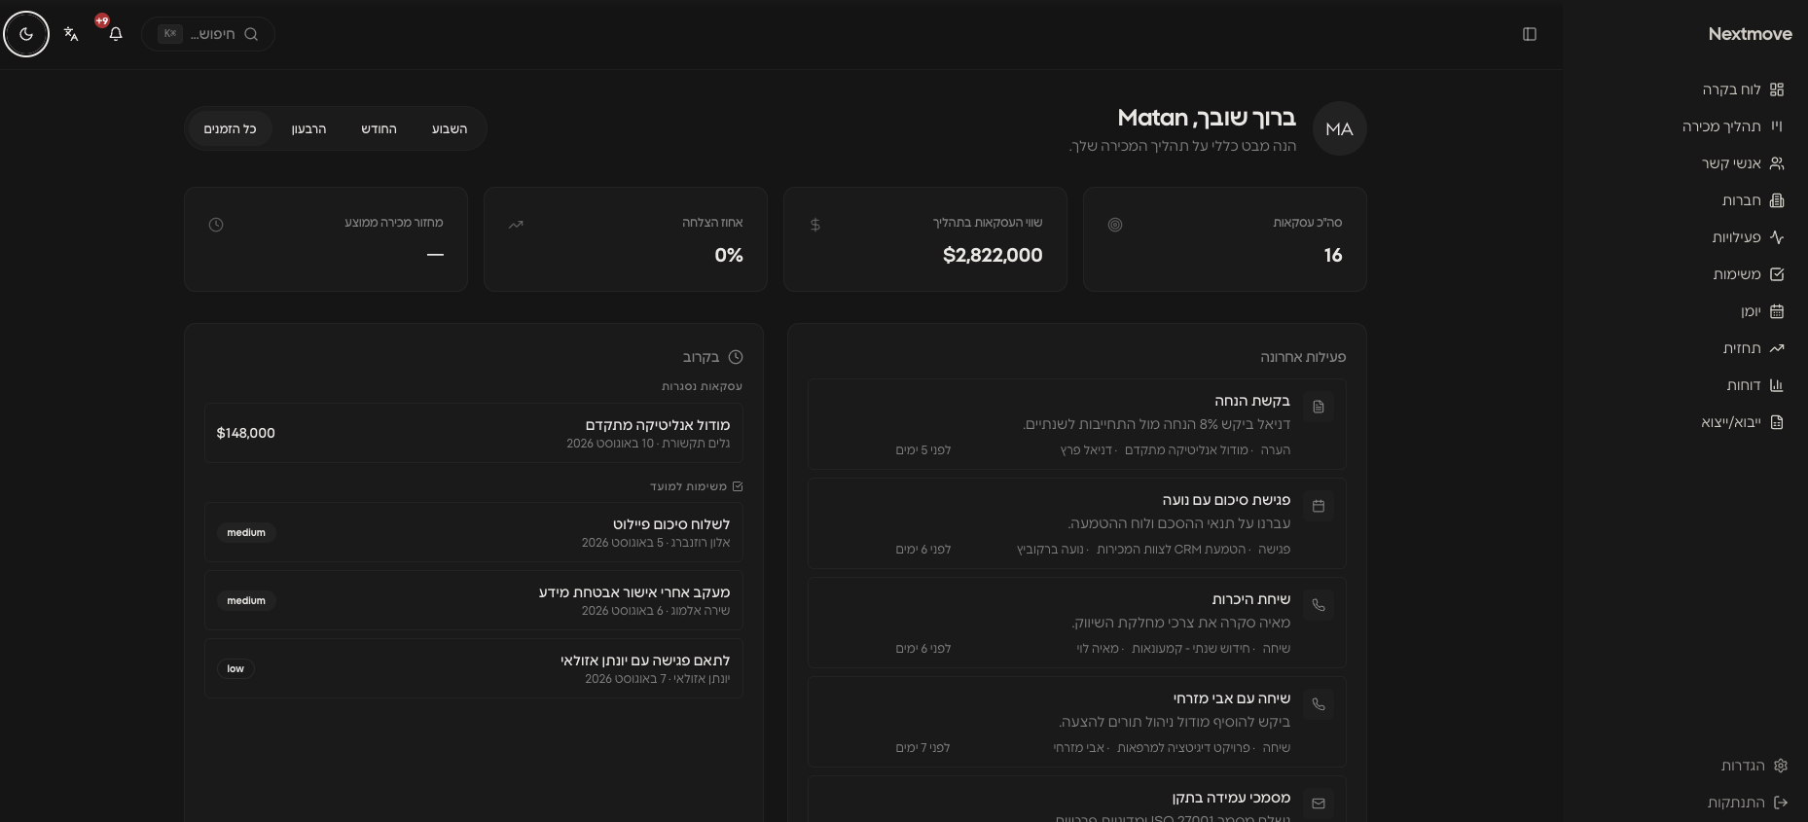Click the 0% success rate value
The width and height of the screenshot is (1808, 822).
[729, 255]
